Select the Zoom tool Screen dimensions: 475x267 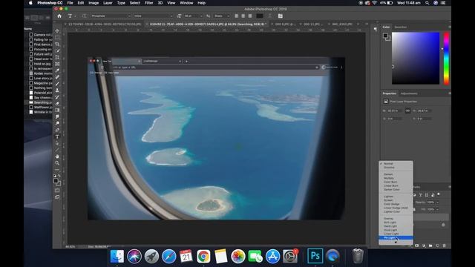(57, 163)
